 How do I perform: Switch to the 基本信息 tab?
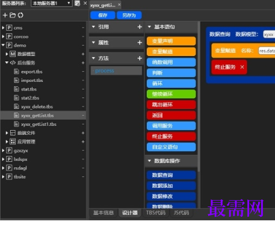104,213
